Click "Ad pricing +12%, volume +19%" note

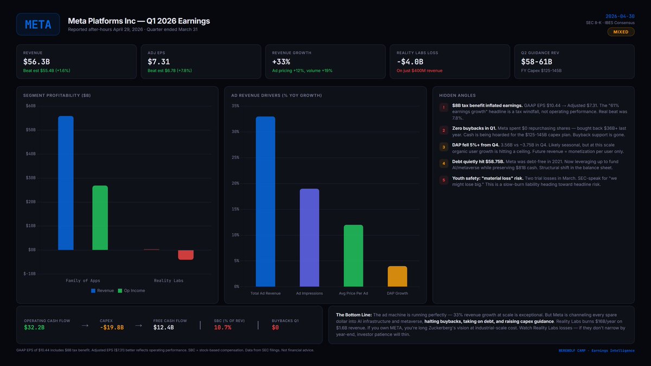(301, 70)
